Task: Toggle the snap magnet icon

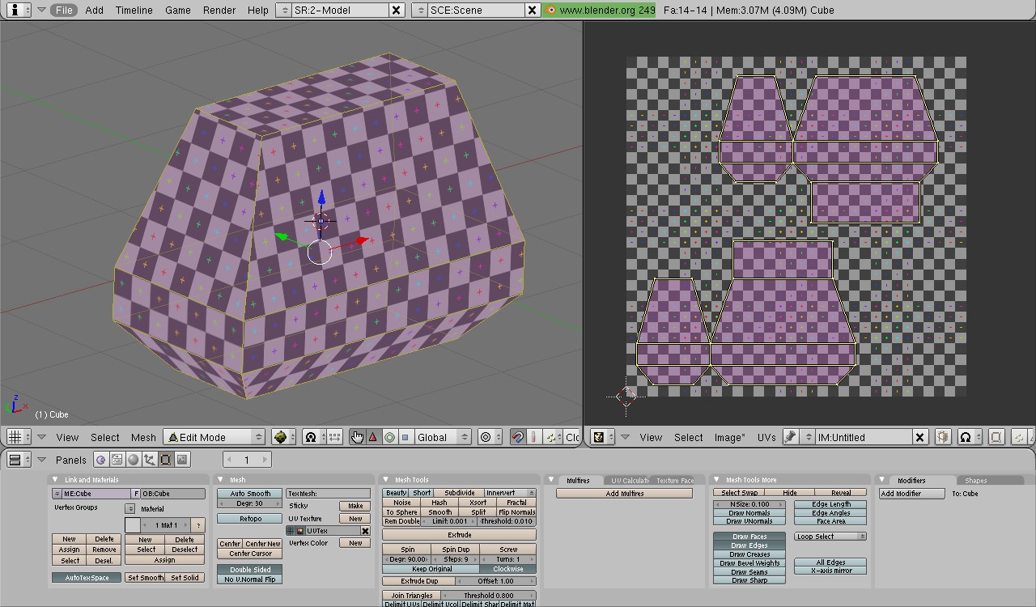Action: coord(518,437)
